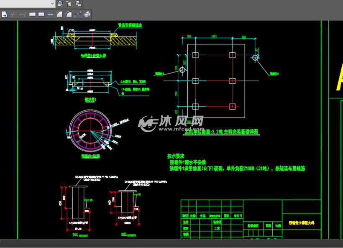The height and width of the screenshot is (248, 343).
Task: Click the Layer Previous icon
Action: [69, 3]
